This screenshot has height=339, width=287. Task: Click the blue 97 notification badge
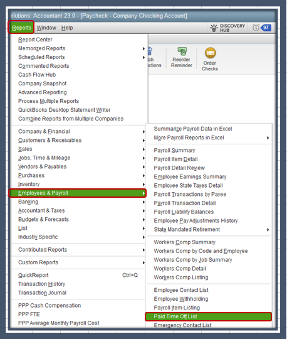click(266, 28)
